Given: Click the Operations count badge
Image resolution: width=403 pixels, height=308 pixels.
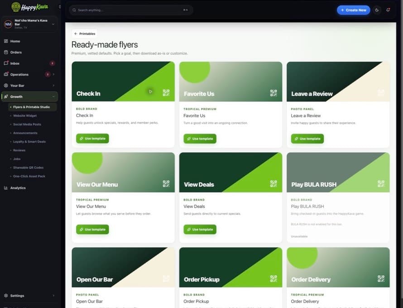Looking at the screenshot, I should click(48, 74).
